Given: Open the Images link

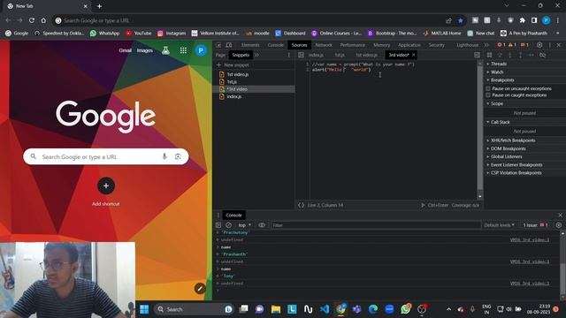Looking at the screenshot, I should click(x=145, y=50).
